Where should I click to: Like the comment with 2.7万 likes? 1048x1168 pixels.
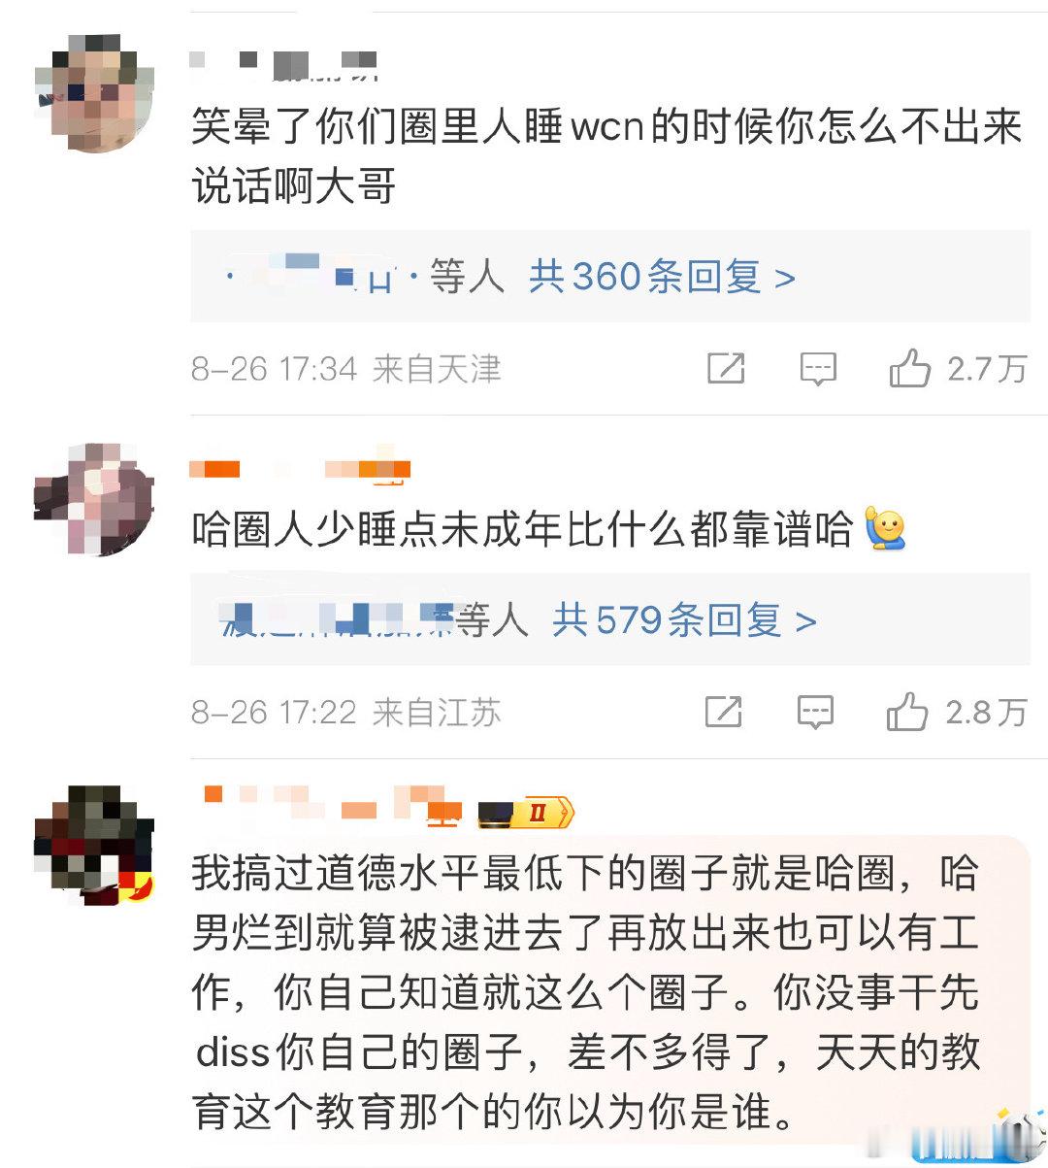click(x=909, y=368)
